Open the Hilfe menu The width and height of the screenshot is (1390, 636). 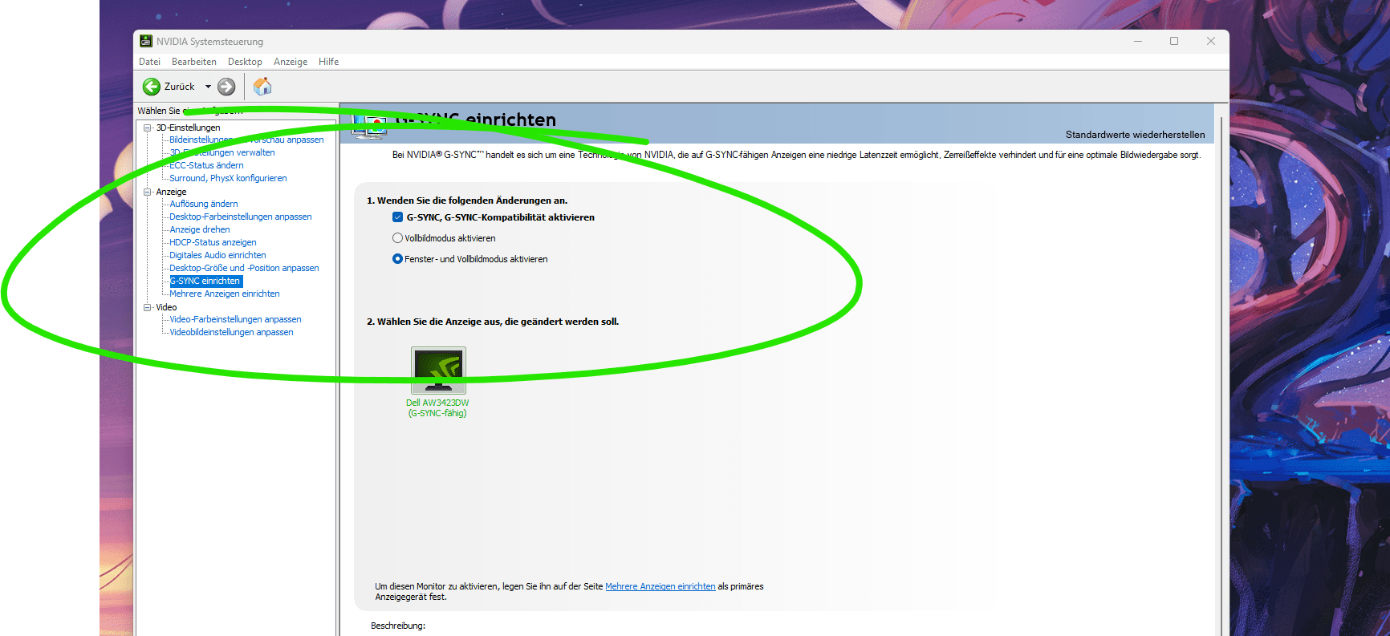(x=328, y=62)
